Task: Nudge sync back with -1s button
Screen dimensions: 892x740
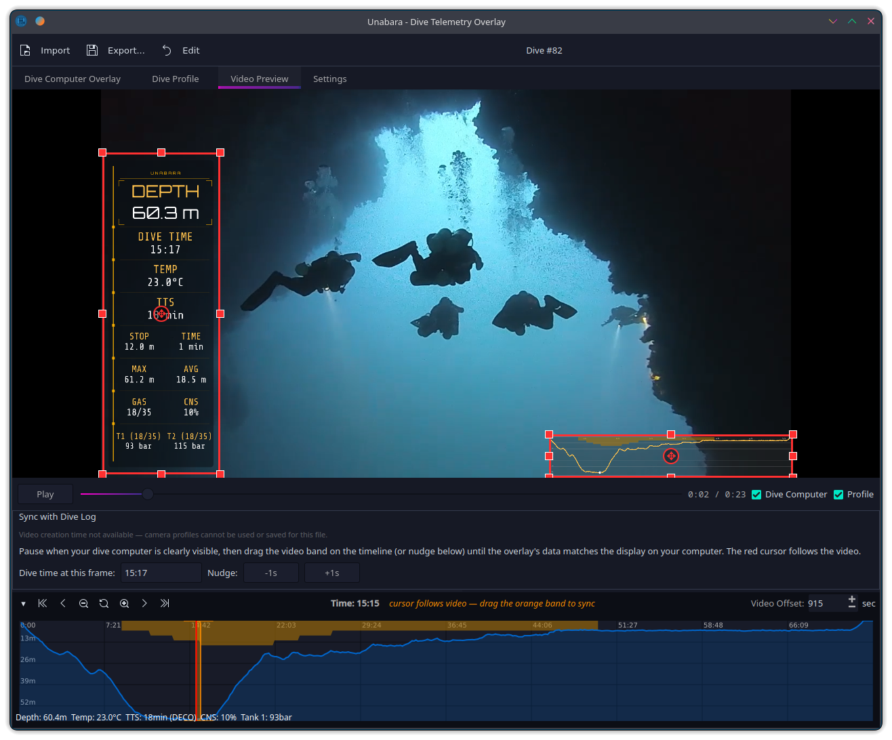Action: [271, 573]
